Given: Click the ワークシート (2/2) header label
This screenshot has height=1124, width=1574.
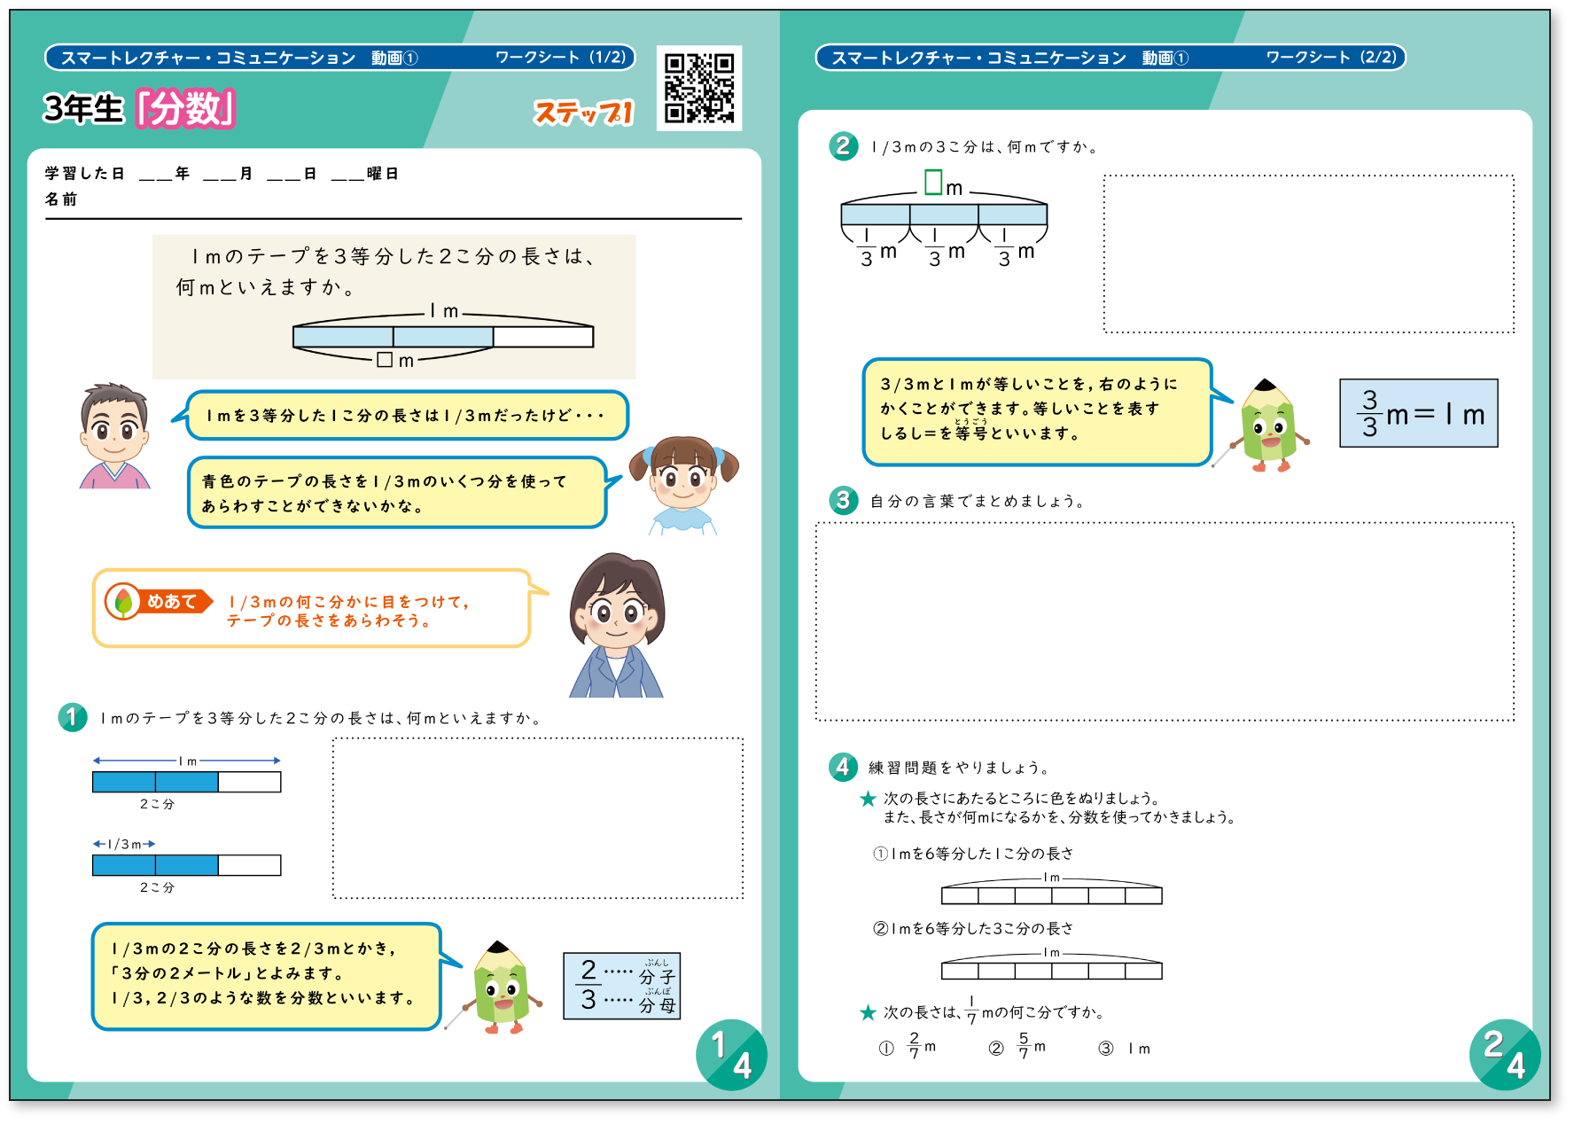Looking at the screenshot, I should coord(1330,58).
